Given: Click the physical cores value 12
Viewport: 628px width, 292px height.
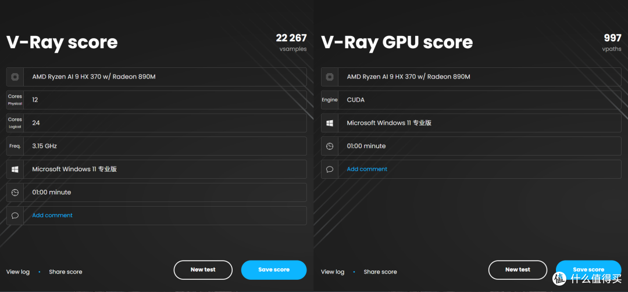Looking at the screenshot, I should click(35, 100).
